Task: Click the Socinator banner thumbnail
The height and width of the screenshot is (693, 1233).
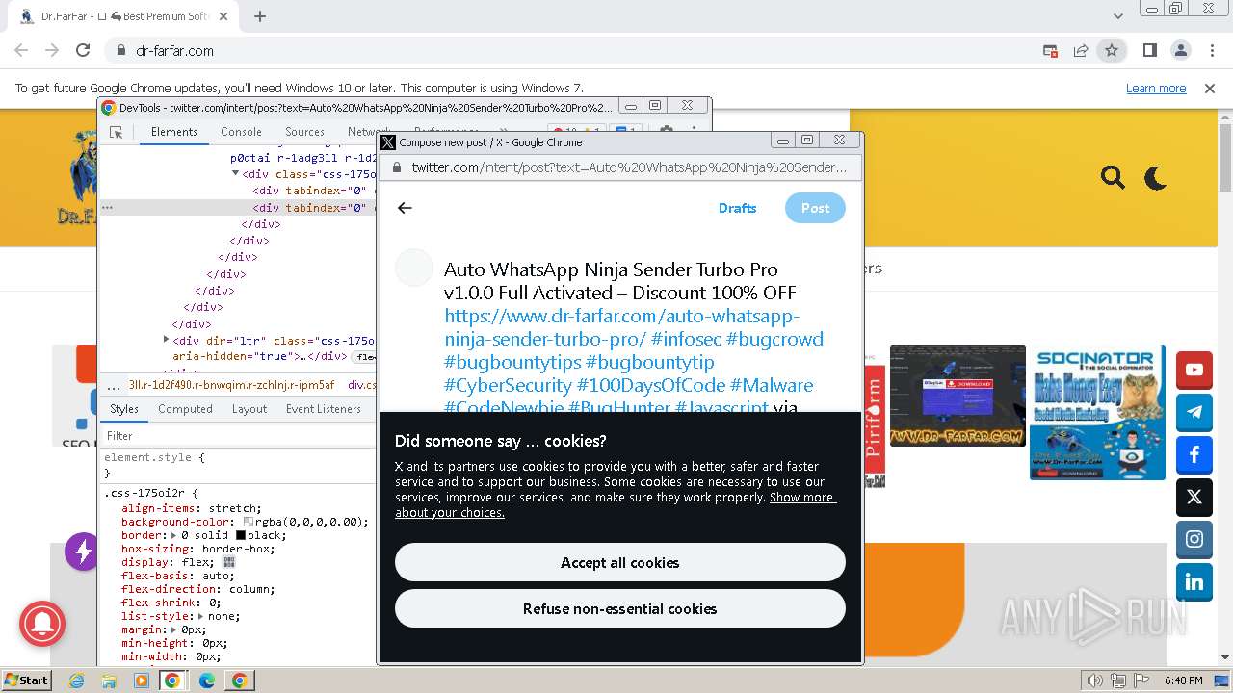Action: click(1097, 412)
